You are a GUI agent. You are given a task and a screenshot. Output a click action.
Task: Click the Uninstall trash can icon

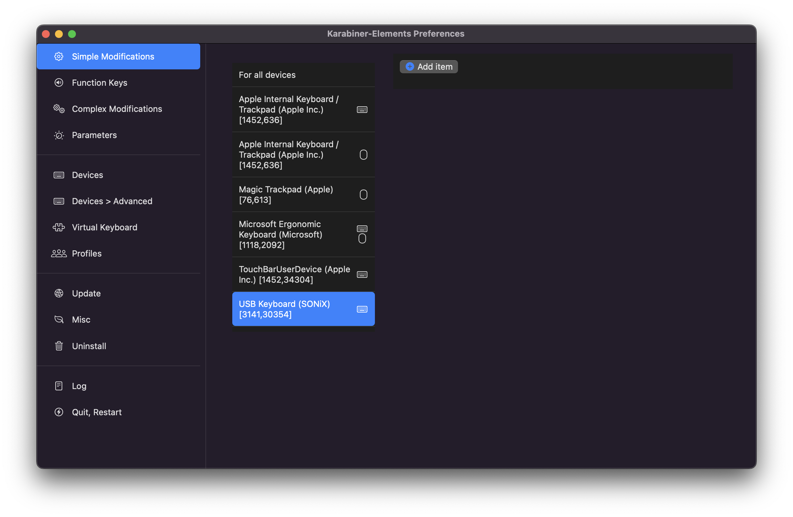59,346
